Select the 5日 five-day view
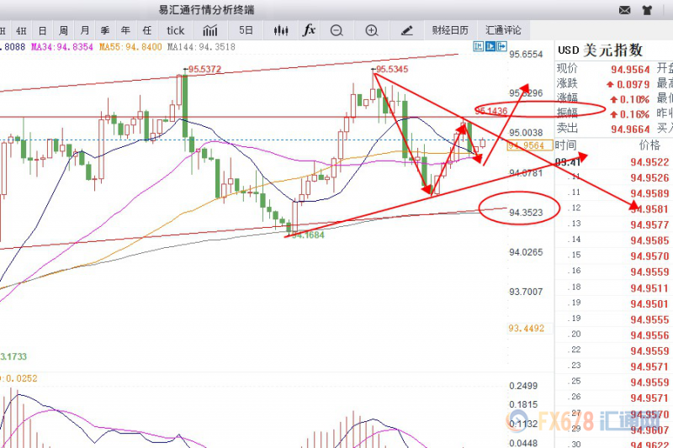The height and width of the screenshot is (448, 673). coord(246,30)
